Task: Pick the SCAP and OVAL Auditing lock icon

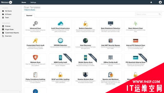Action: pos(60,75)
